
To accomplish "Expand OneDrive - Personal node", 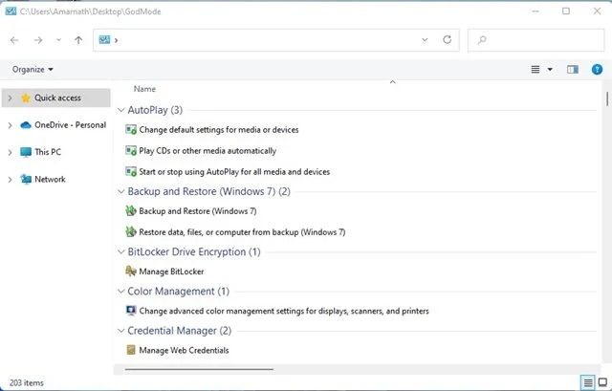I will tap(11, 125).
